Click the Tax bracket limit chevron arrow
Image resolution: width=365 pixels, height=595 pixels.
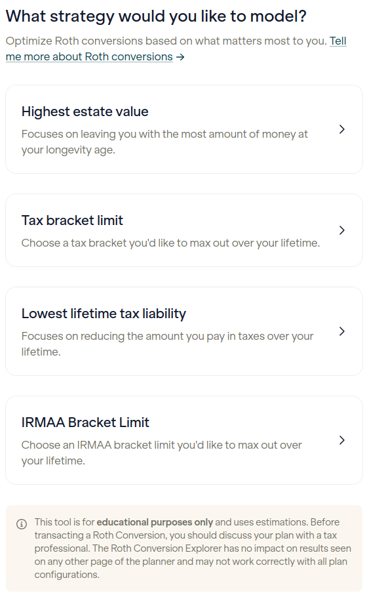342,230
